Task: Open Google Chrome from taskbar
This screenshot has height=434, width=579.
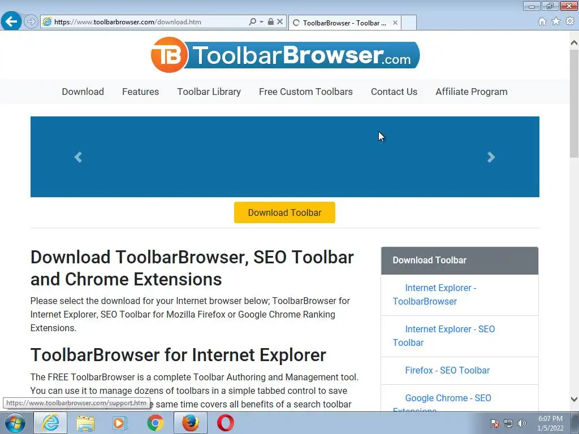Action: (155, 423)
